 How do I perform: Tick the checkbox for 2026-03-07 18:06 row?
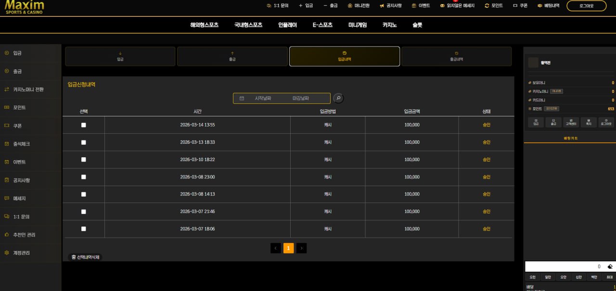point(84,229)
